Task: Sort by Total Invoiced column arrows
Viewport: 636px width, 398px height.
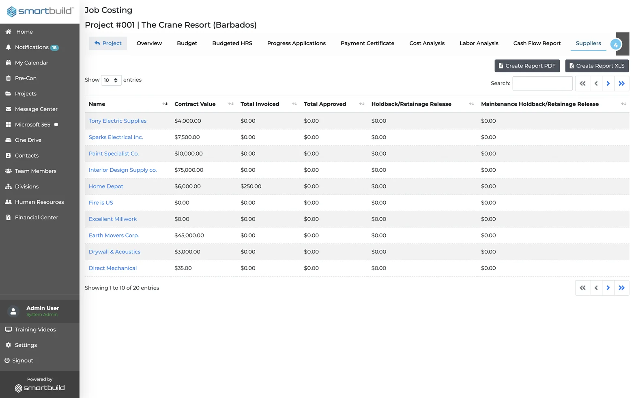Action: (294, 104)
